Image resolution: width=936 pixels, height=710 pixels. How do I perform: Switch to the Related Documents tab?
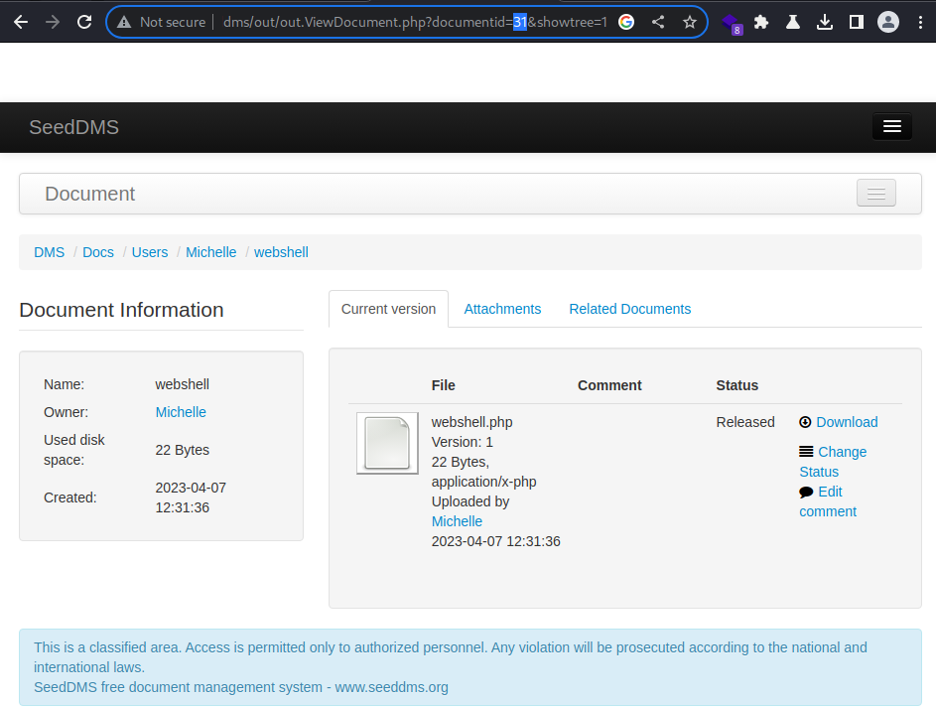tap(629, 309)
